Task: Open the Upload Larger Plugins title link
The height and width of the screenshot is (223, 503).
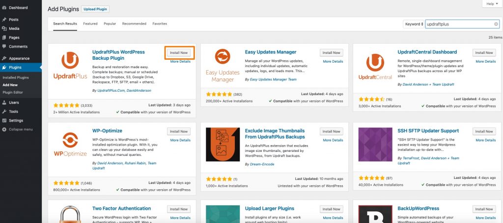Action: tap(270, 209)
